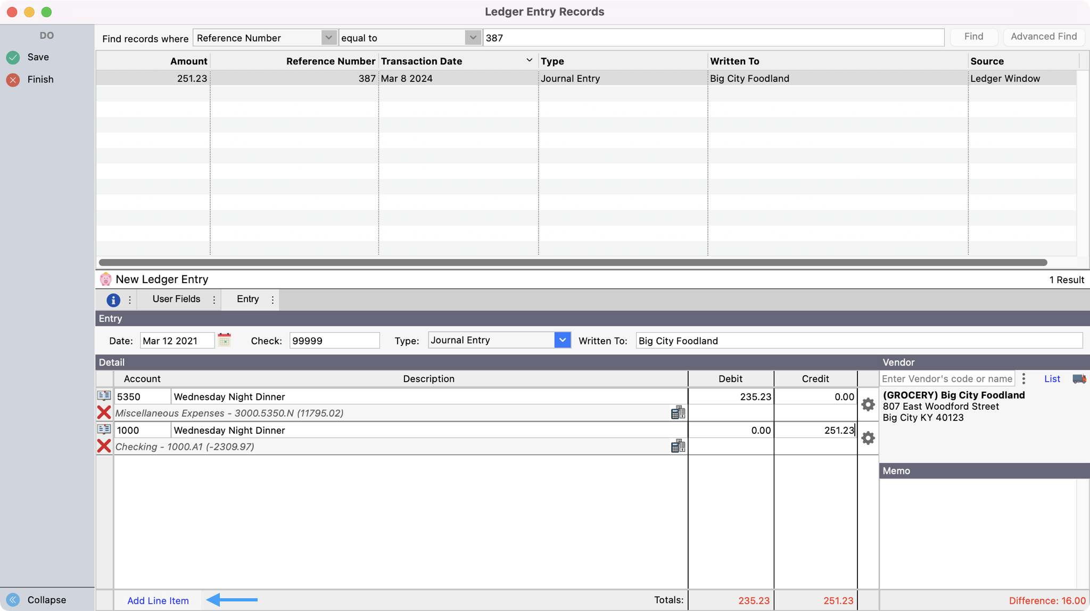Open gear settings for the 1000 line

(x=868, y=438)
